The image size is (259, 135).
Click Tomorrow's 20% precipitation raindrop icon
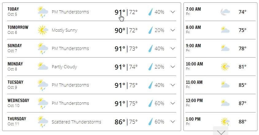click(151, 30)
